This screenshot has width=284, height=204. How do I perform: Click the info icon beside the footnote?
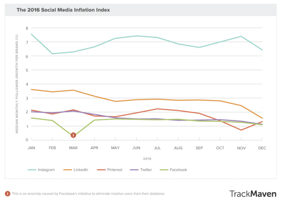(7, 194)
